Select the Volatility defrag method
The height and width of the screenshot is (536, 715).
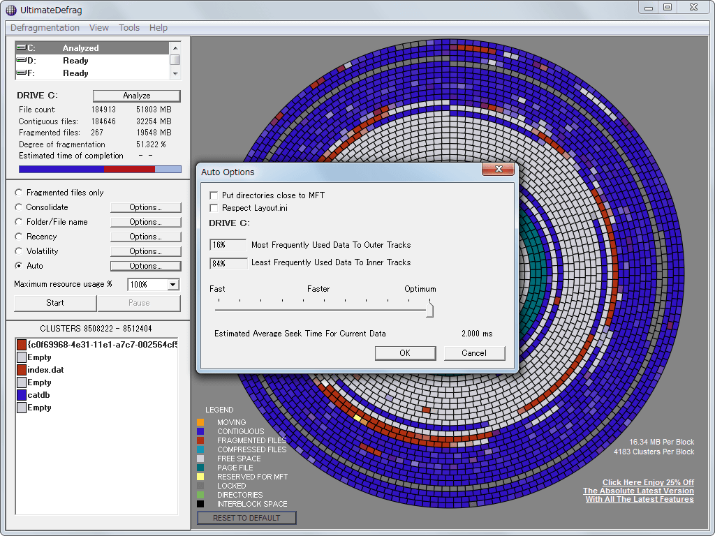(19, 251)
